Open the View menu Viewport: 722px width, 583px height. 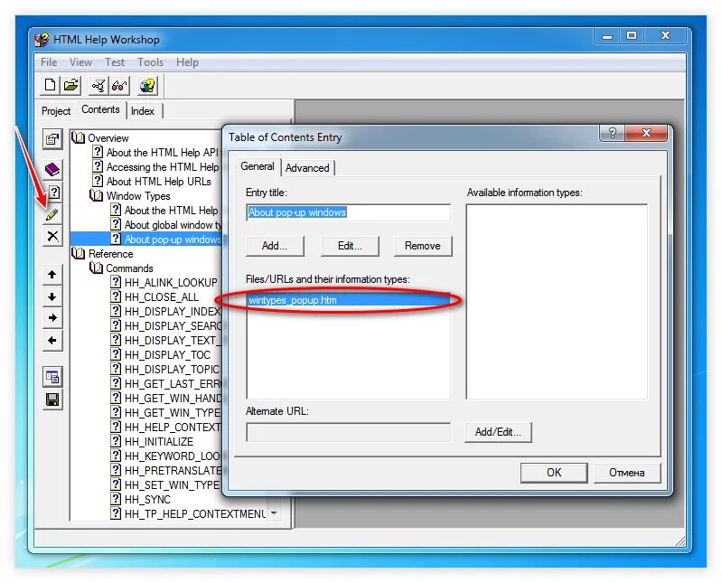[x=80, y=62]
